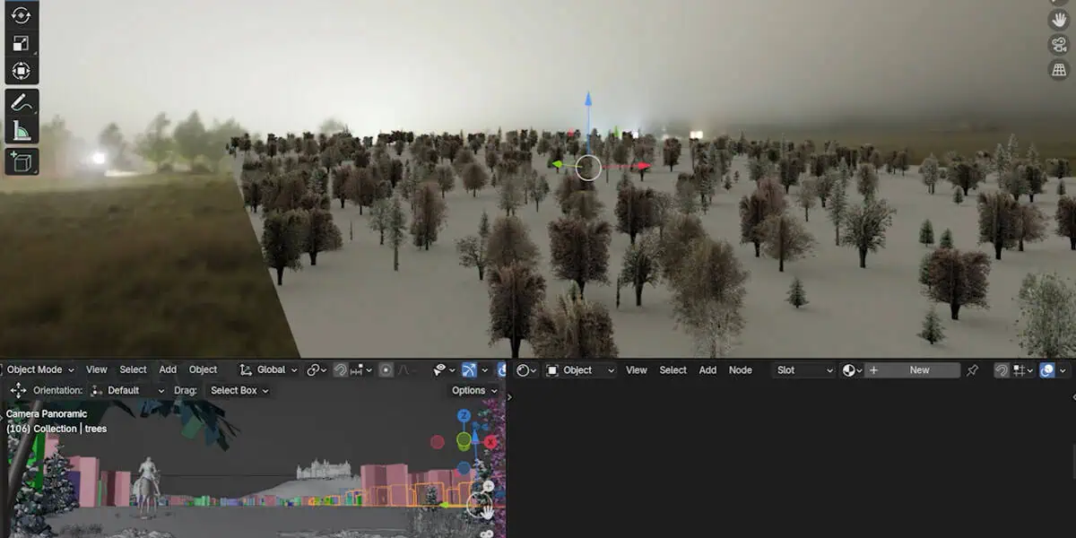Select the Measure tool
Viewport: 1076px width, 538px height.
[21, 131]
